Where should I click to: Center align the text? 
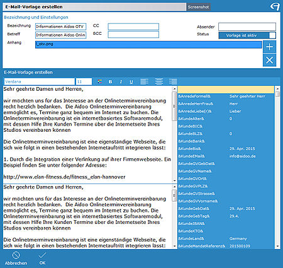click(158, 81)
